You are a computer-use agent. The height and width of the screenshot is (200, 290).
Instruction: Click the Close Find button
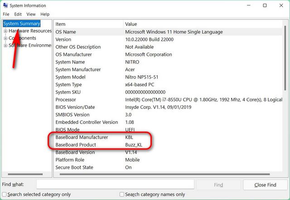(265, 185)
